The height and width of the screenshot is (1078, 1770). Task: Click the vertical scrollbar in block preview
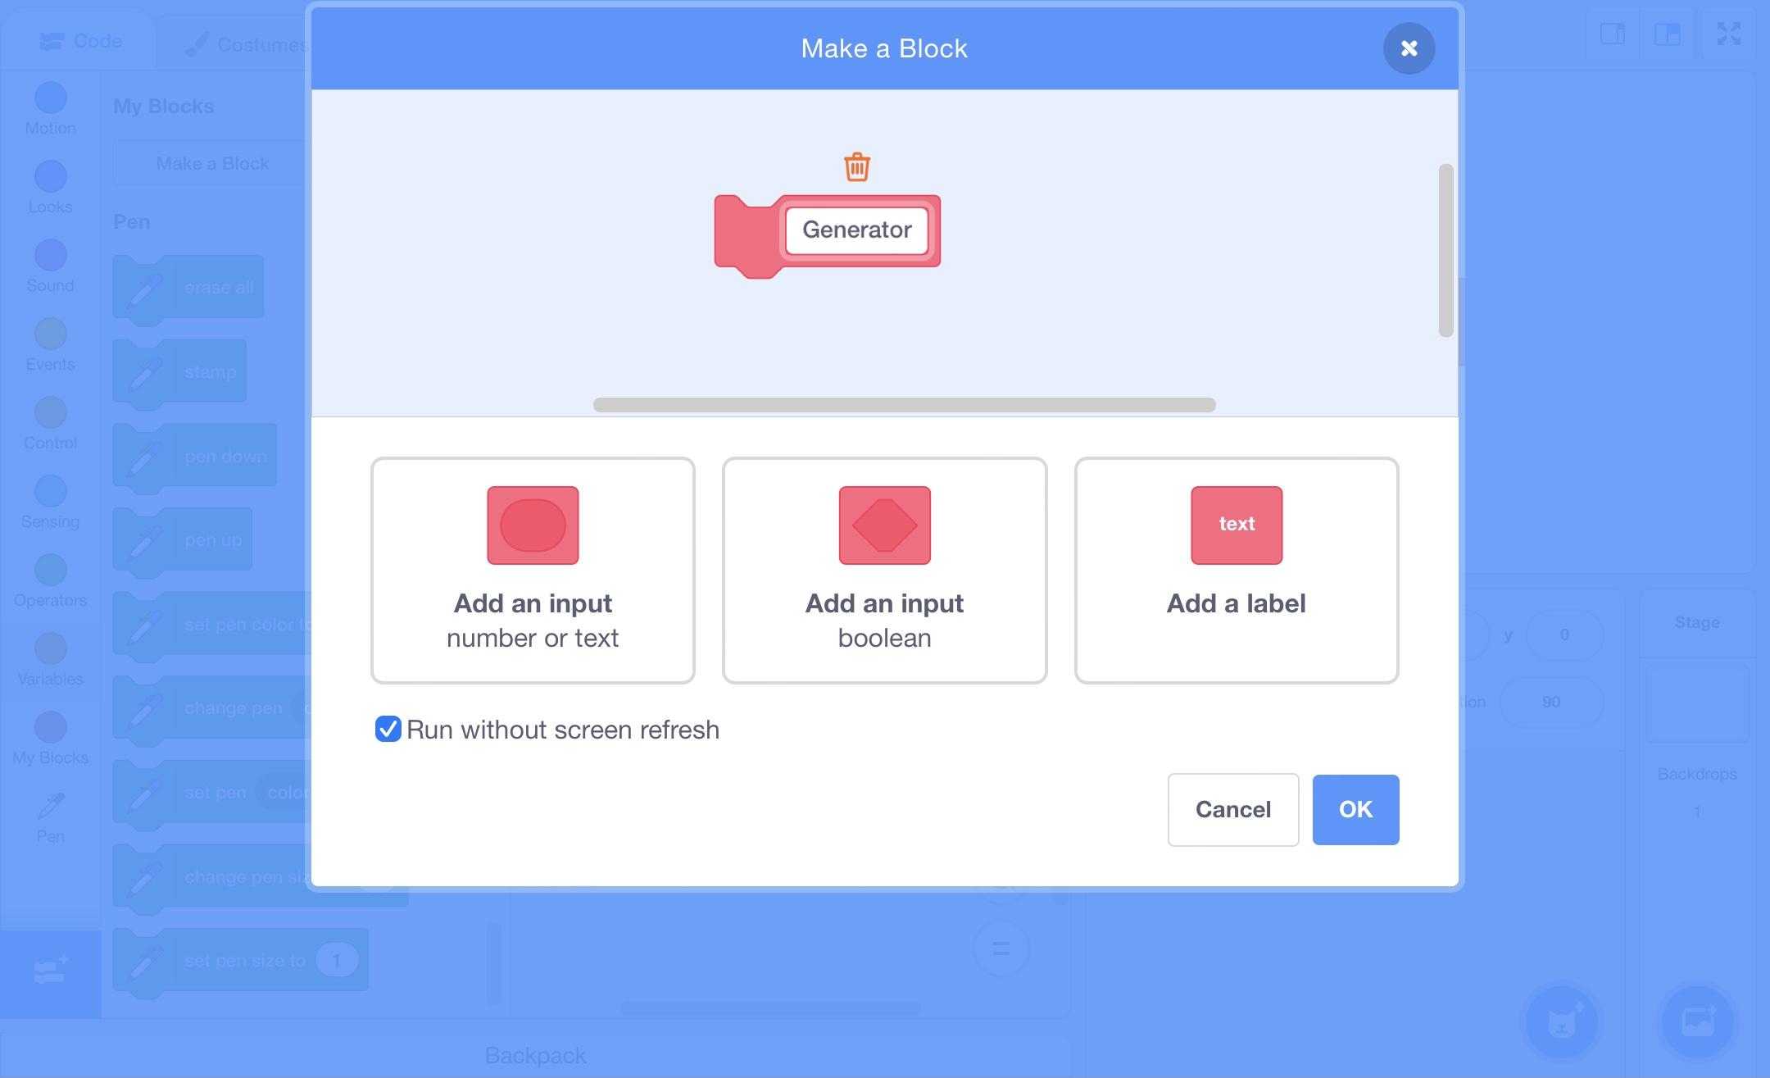pos(1445,250)
